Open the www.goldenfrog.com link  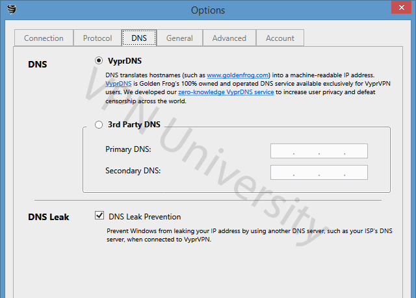click(237, 75)
